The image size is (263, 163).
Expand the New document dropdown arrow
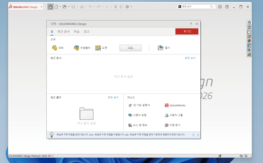tap(60, 7)
